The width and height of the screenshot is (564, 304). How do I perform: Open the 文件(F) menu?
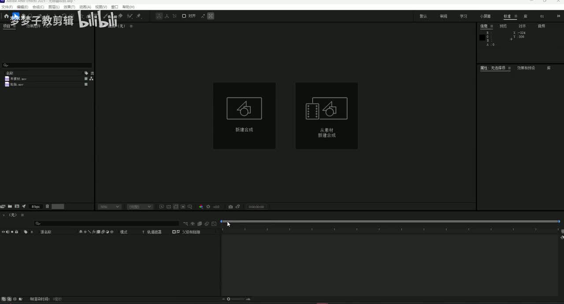click(x=7, y=7)
